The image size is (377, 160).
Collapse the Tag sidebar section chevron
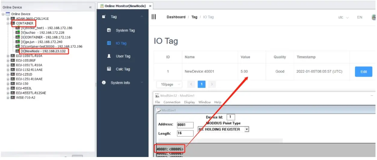[142, 17]
